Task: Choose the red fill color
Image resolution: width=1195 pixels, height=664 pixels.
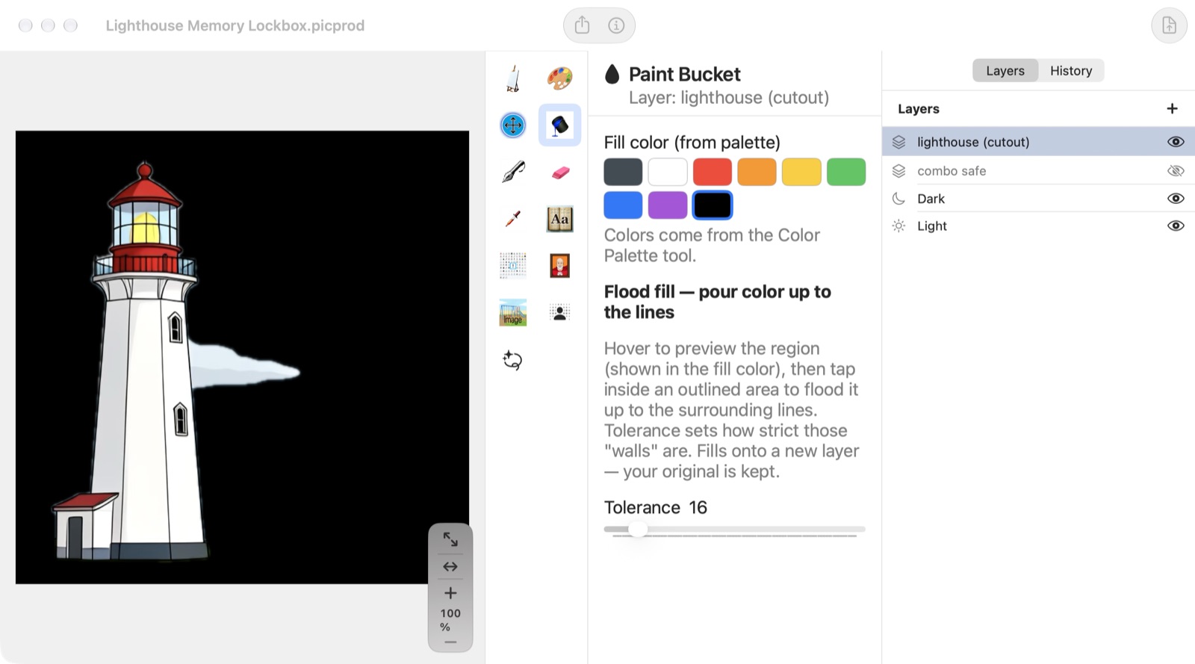Action: click(713, 172)
